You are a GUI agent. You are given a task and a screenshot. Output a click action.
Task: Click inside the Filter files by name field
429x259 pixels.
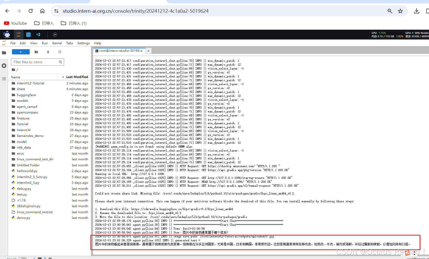point(34,62)
